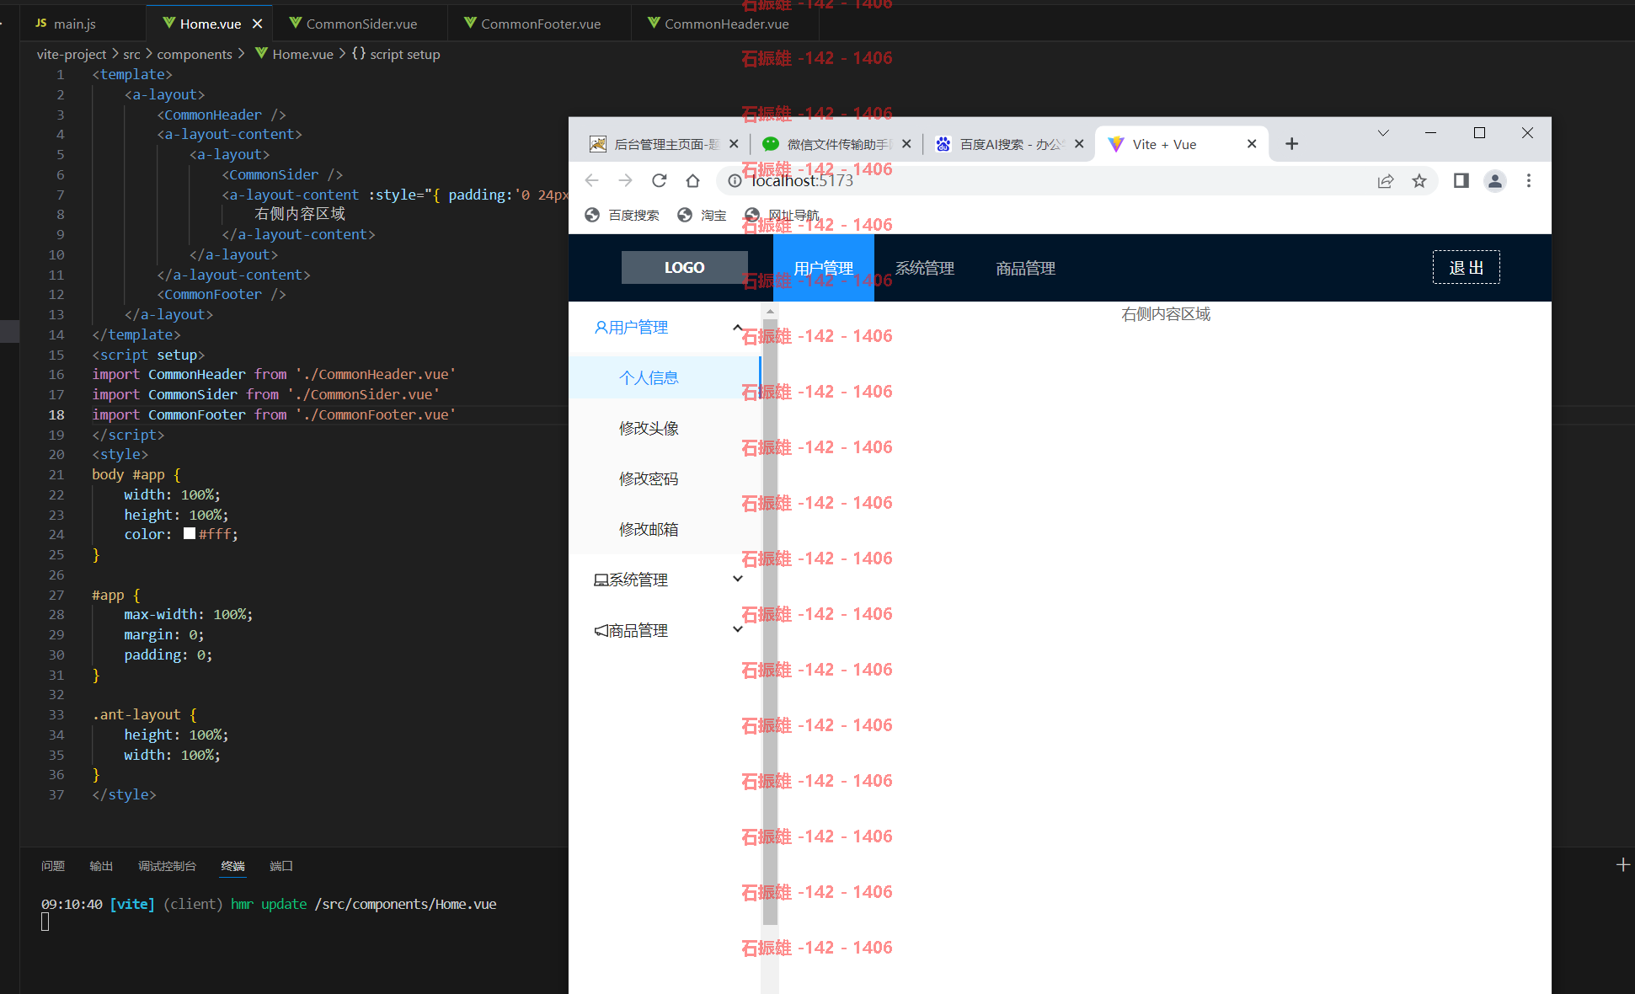Image resolution: width=1635 pixels, height=994 pixels.
Task: Switch to CommonHeader.vue editor tab
Action: (x=726, y=24)
